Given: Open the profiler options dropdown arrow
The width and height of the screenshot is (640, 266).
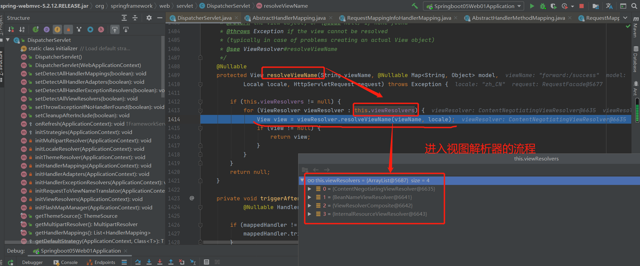Looking at the screenshot, I should click(572, 6).
